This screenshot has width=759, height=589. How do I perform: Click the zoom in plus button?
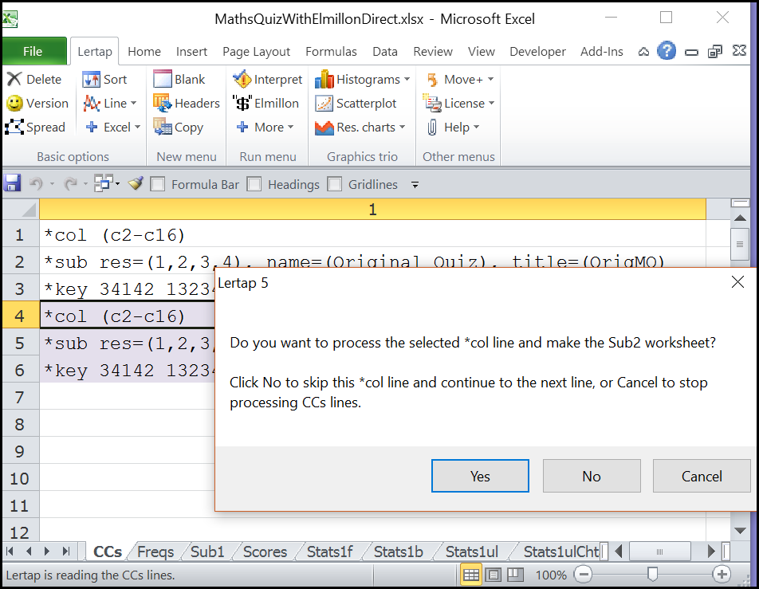(722, 575)
